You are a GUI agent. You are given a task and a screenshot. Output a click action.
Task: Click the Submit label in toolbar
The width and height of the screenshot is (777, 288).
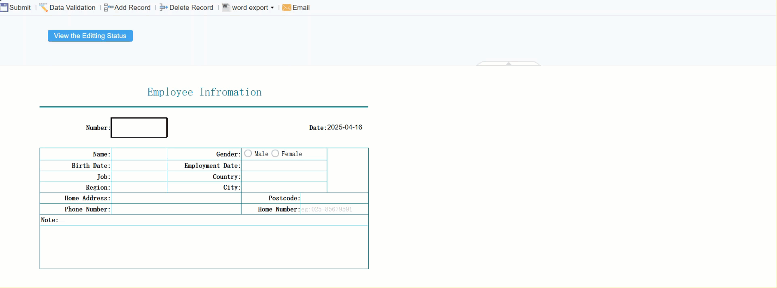point(20,7)
